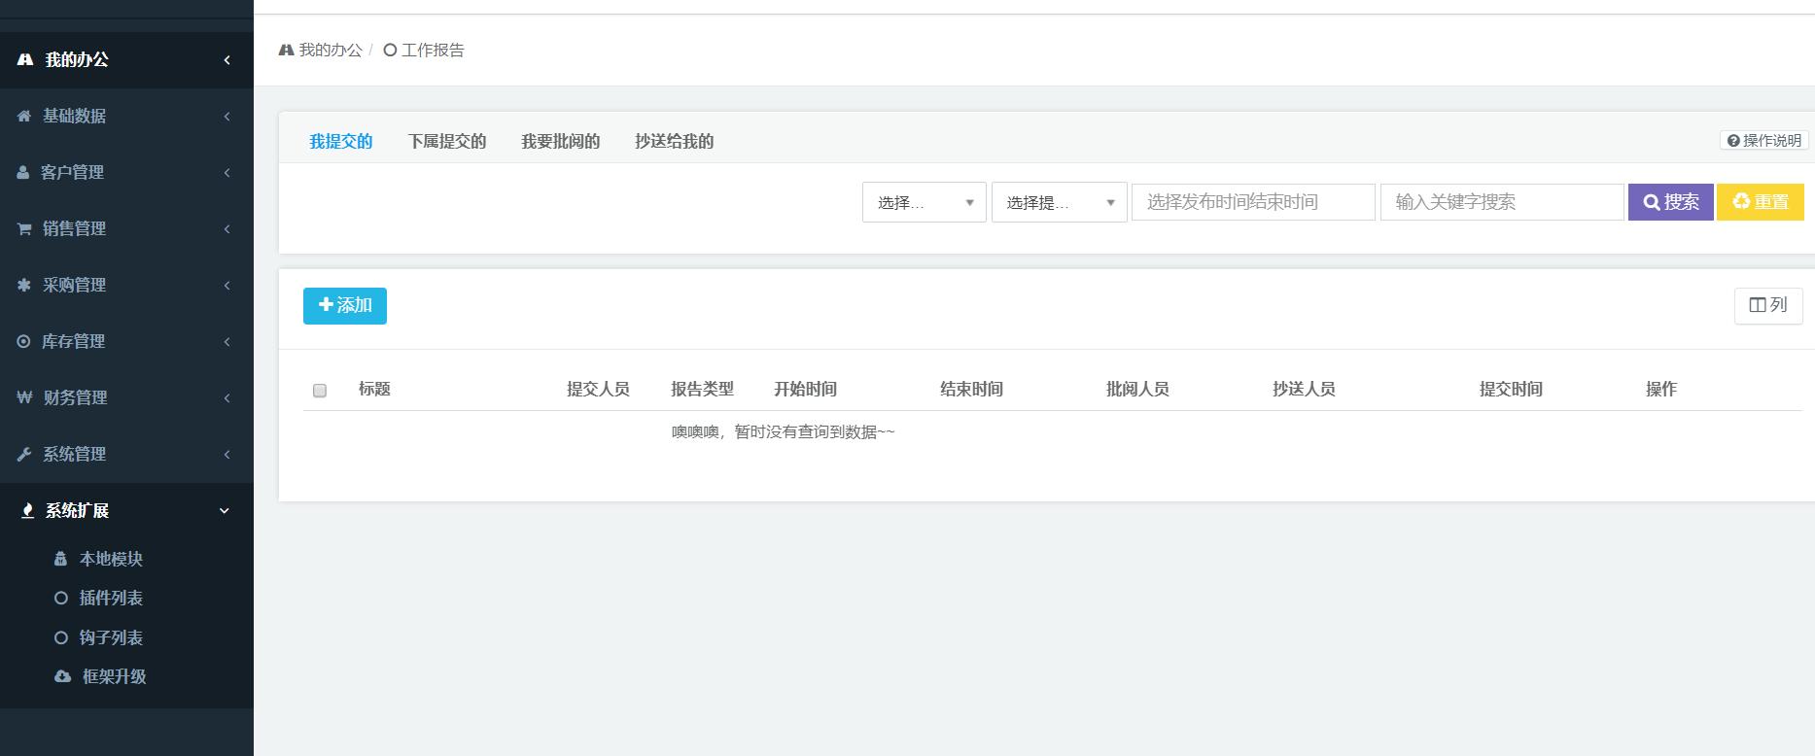This screenshot has height=756, width=1815.
Task: Focus the 输入关键字搜索 keyword field
Action: coord(1502,202)
